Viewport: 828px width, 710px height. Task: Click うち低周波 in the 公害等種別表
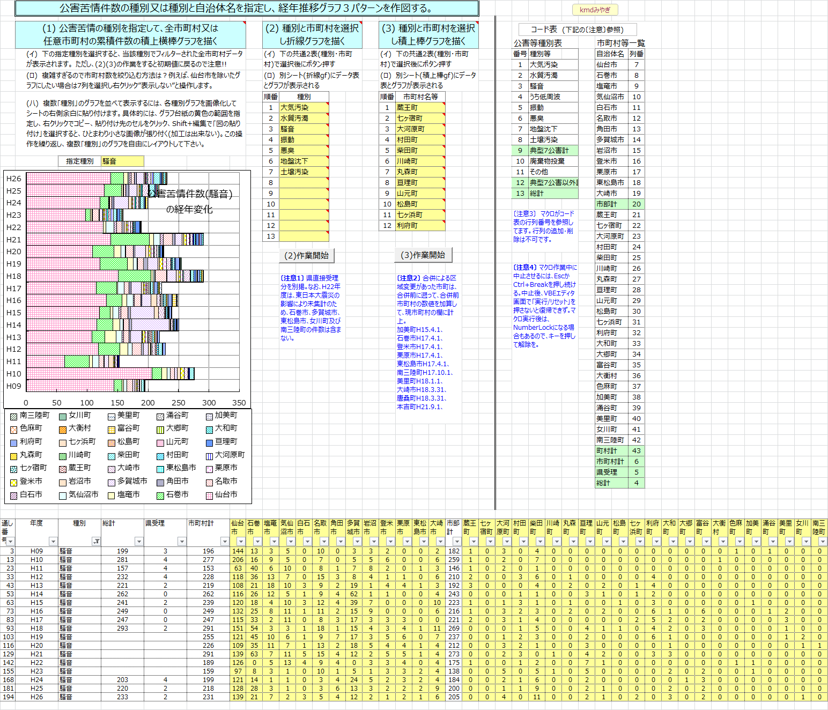pos(553,97)
